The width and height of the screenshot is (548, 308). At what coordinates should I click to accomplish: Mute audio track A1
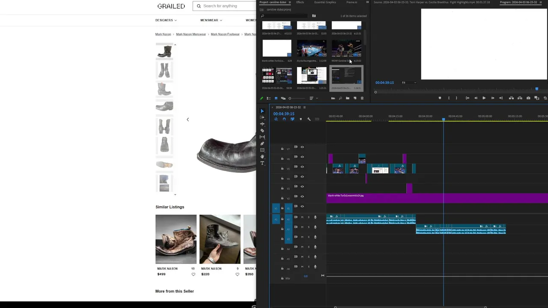[302, 217]
